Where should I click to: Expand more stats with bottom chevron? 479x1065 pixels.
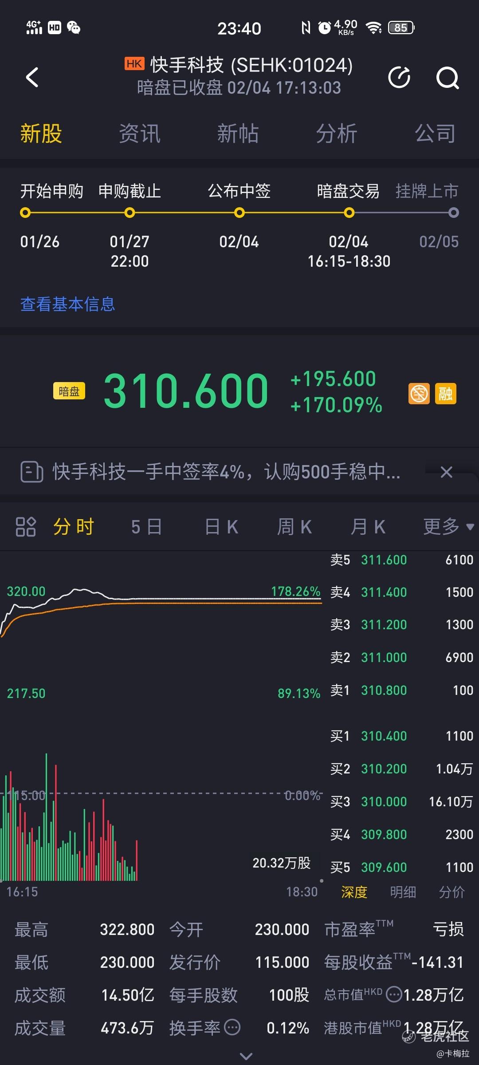246,1056
